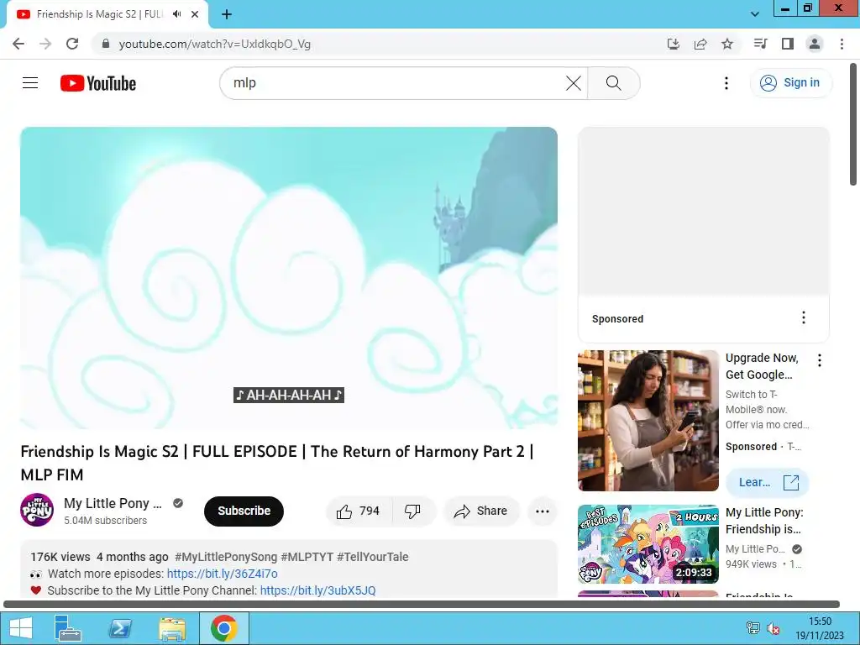
Task: Click the browser back arrow
Action: pos(18,44)
